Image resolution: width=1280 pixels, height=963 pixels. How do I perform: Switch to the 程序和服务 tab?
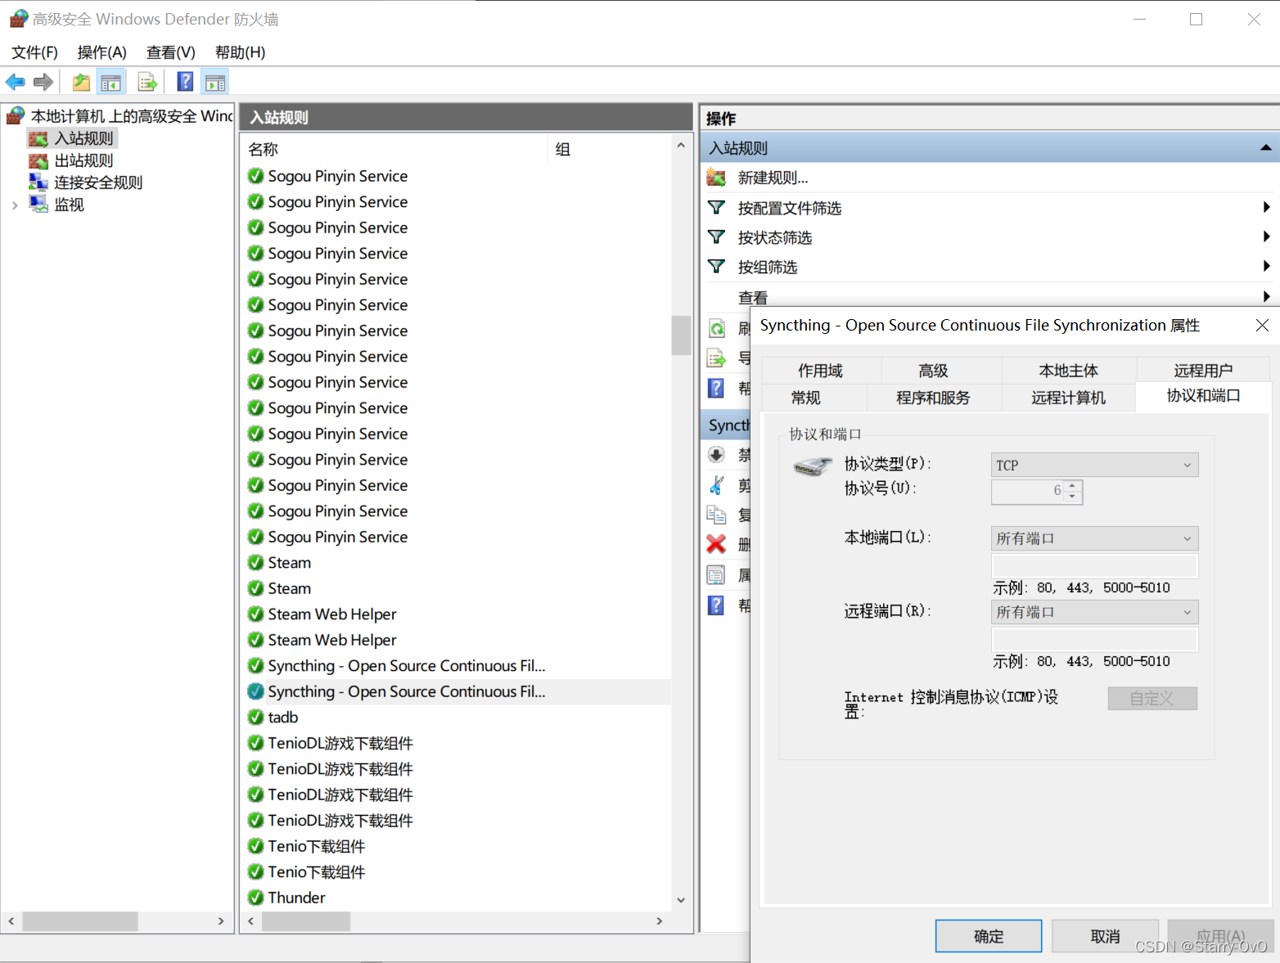pos(933,398)
